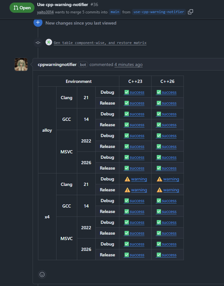Open x4 MSVC 2026 Debug C++23 success
This screenshot has width=224, height=286.
134,244
